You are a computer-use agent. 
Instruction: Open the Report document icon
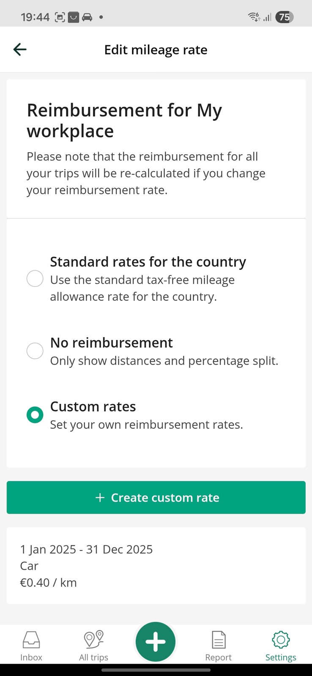point(218,640)
